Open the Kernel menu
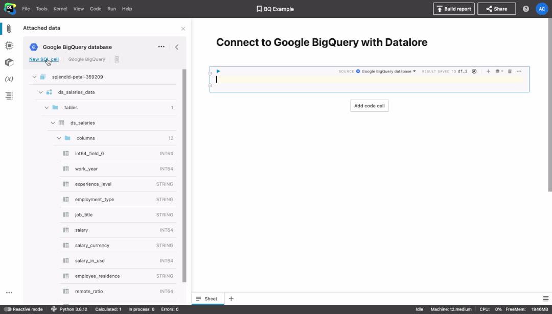Viewport: 552px width, 314px height. 60,9
